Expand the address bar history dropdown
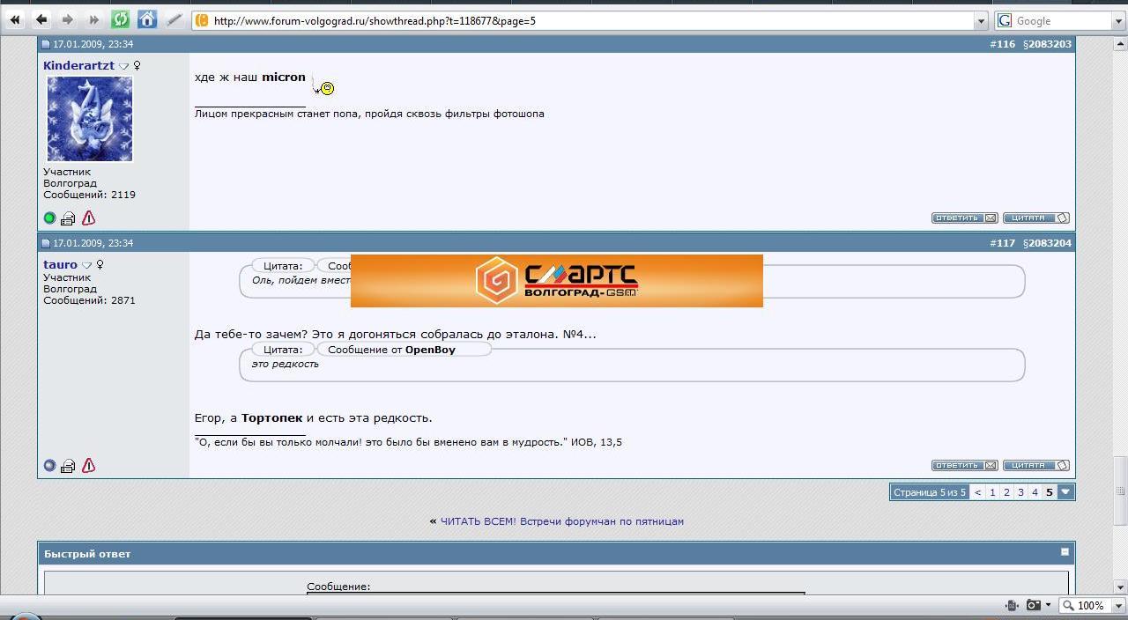Screen dimensions: 1128x620 coord(981,20)
